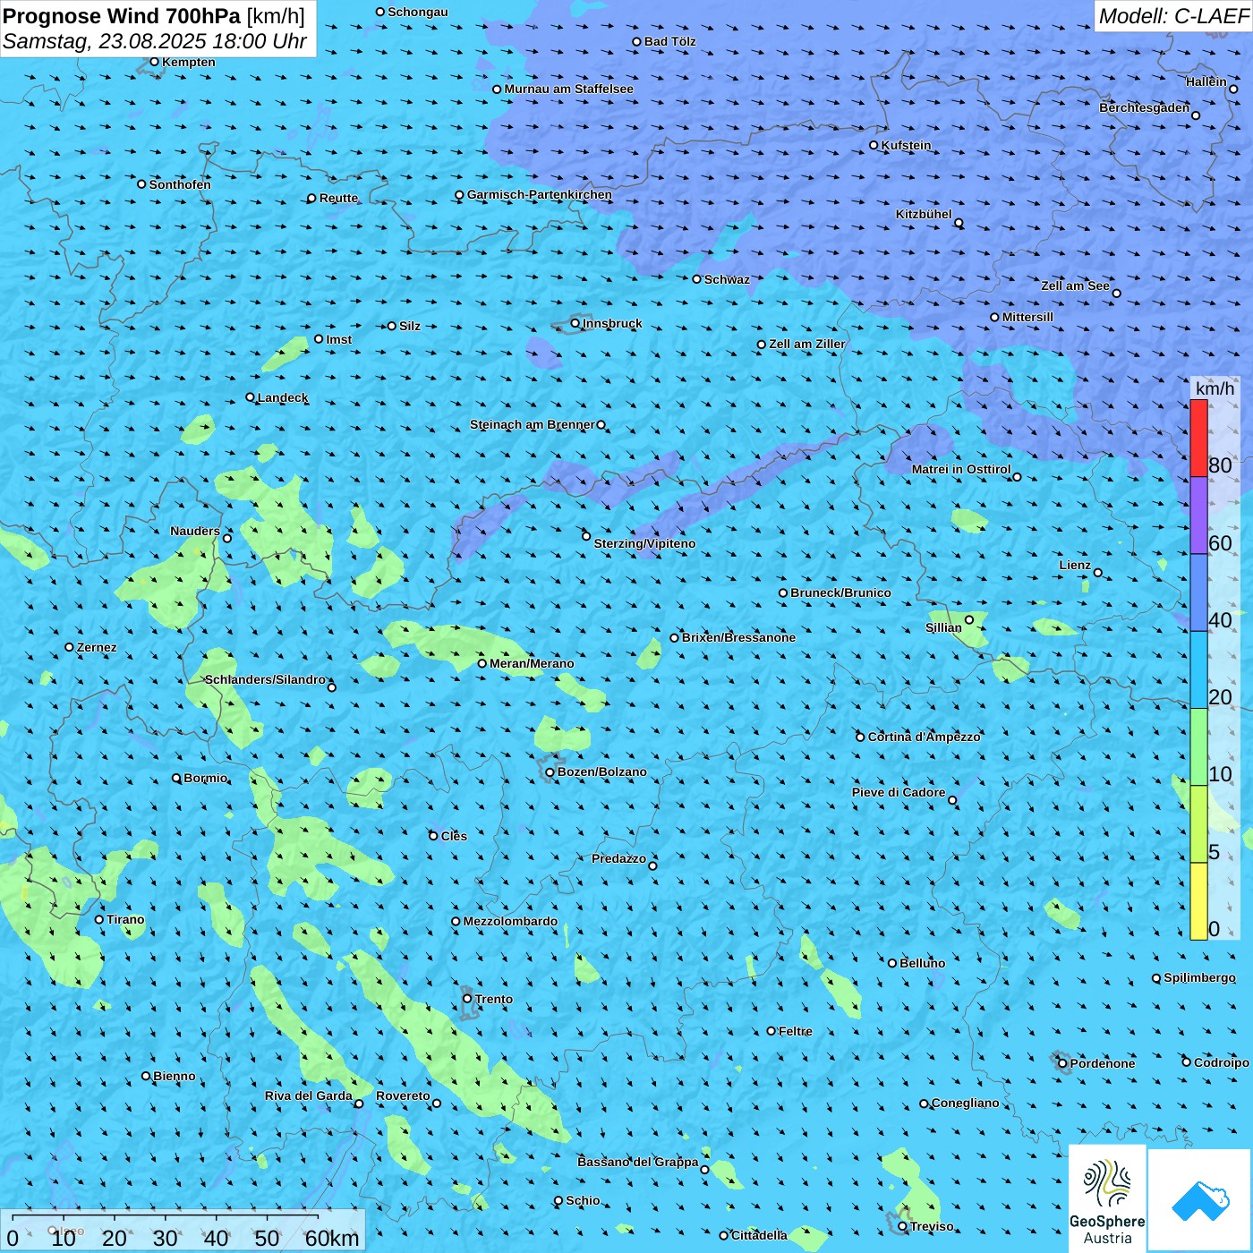Click the Prognose Wind 700hPa title

coord(122,15)
